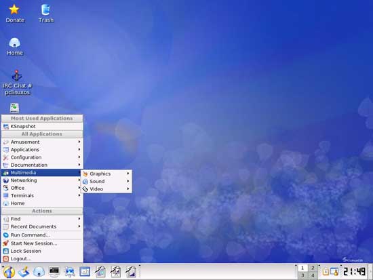Open the blue window panel launcher
The width and height of the screenshot is (373, 280).
(85, 272)
